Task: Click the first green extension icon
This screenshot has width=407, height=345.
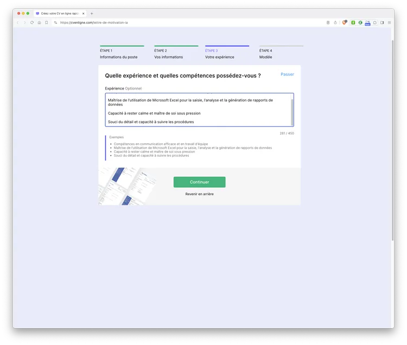Action: pos(353,23)
